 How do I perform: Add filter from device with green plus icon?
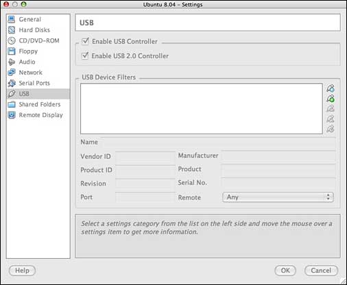tap(331, 99)
